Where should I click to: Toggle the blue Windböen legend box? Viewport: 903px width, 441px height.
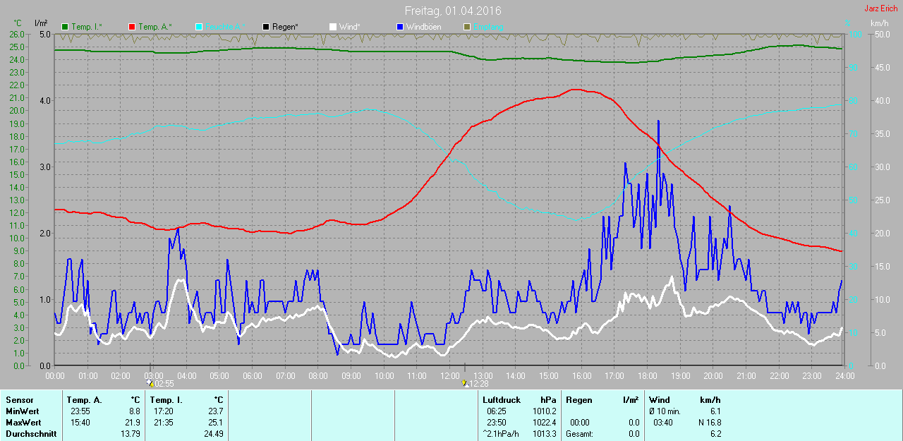400,27
